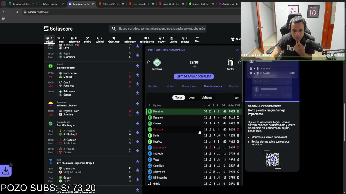Open the Brasil breadcrumb link
This screenshot has height=194, width=346.
[x=150, y=50]
